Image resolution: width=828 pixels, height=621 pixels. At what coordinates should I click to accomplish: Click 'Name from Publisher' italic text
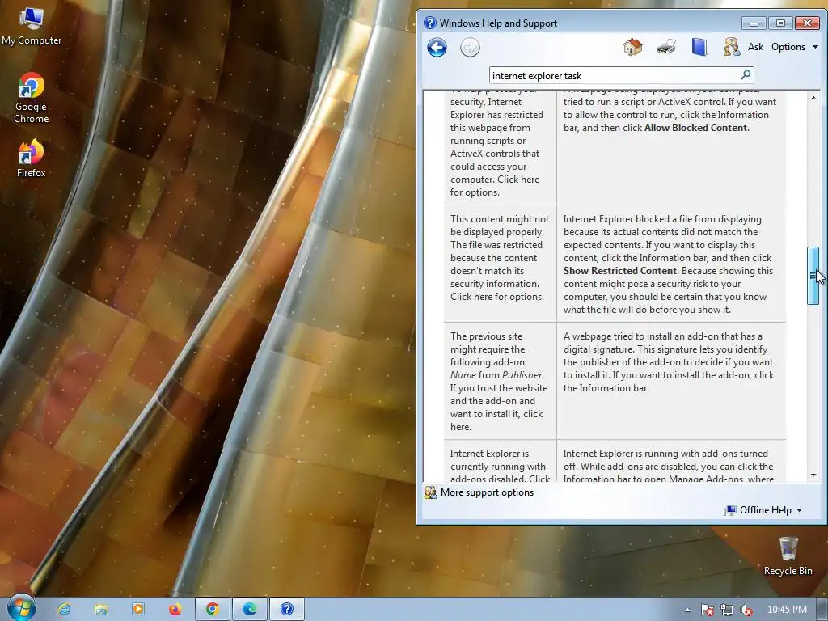[496, 375]
